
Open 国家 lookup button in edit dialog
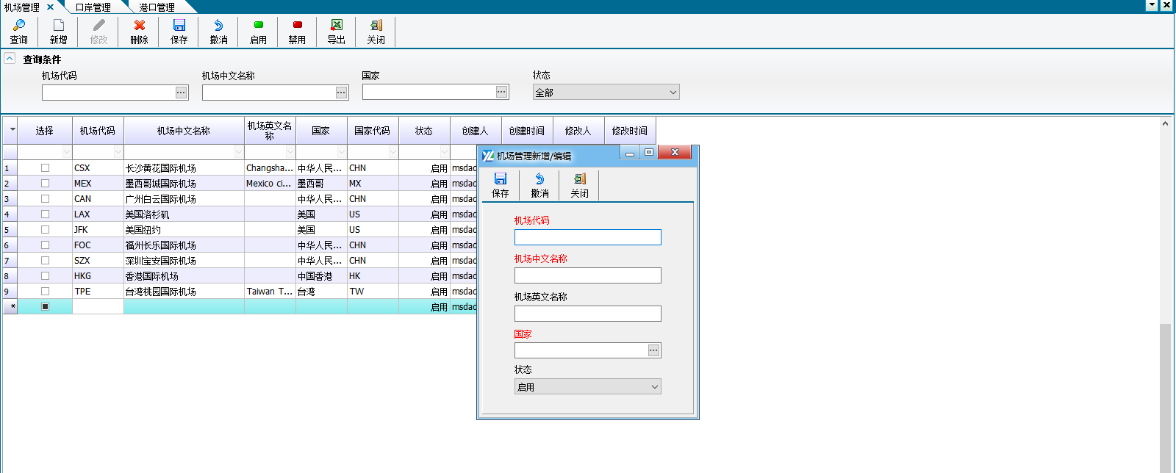tap(653, 350)
